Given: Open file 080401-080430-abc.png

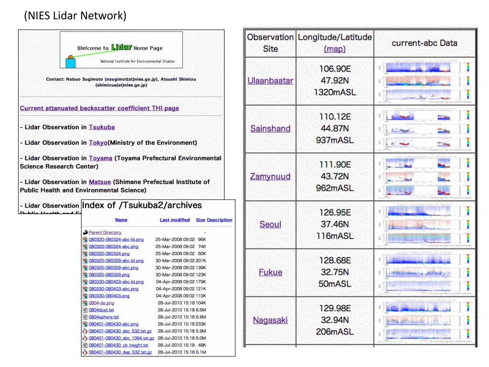Looking at the screenshot, I should (114, 324).
